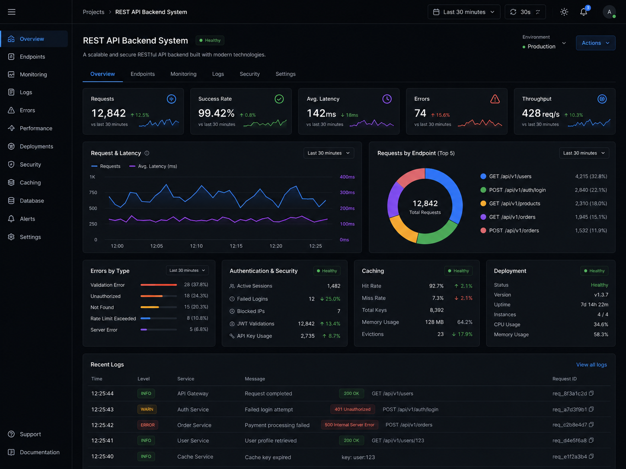Screen dimensions: 626x469
Task: Click the Deployment version v1.3.7 value
Action: [x=601, y=295]
